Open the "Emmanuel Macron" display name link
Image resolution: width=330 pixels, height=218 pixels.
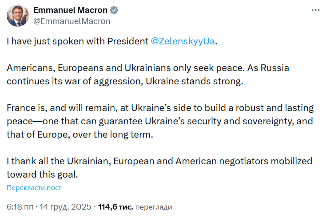tap(70, 10)
